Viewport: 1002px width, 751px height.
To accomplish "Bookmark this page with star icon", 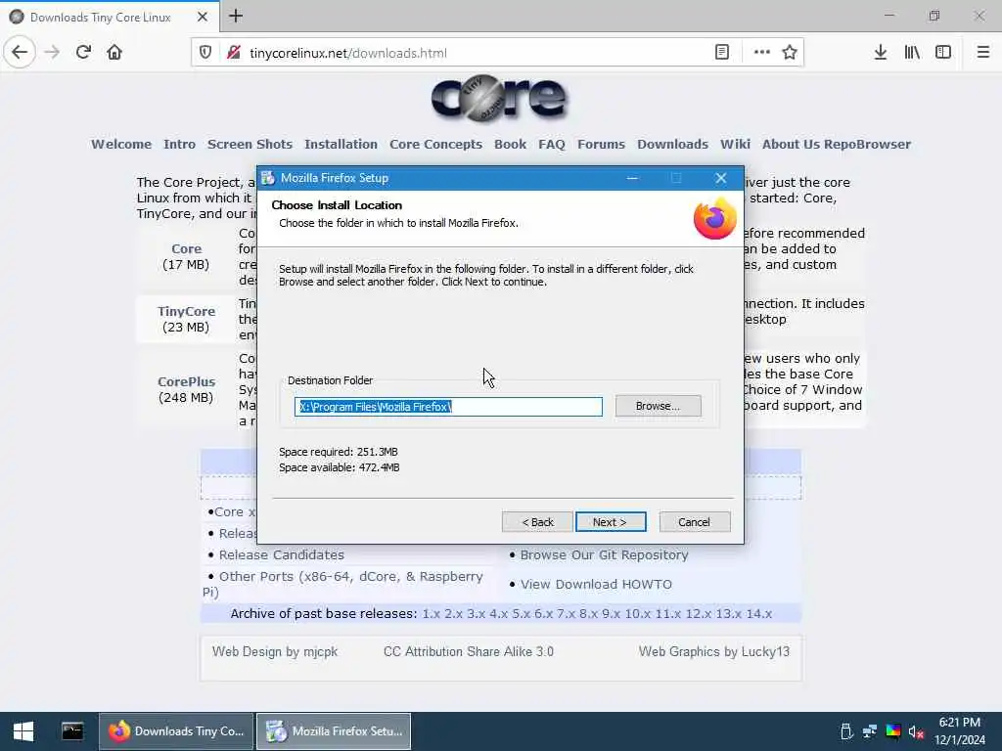I will point(790,53).
